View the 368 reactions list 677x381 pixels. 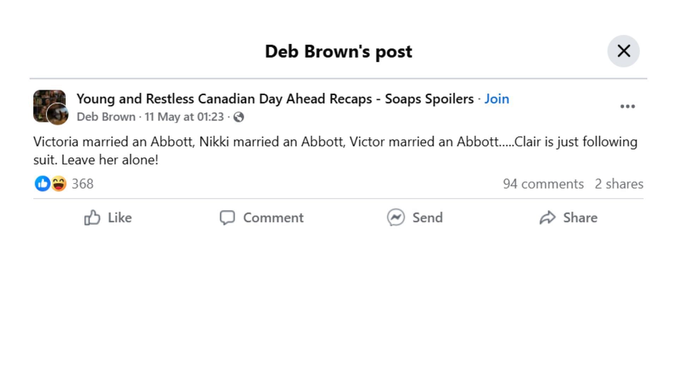point(83,184)
